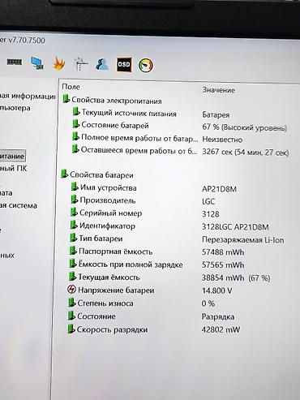Click the value '14.800 V'

(x=216, y=290)
